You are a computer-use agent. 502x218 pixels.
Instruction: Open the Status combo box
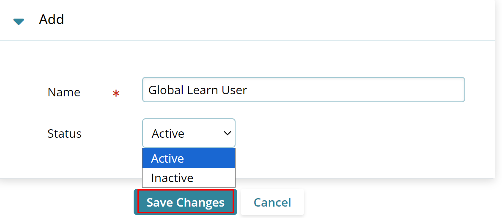(x=189, y=133)
